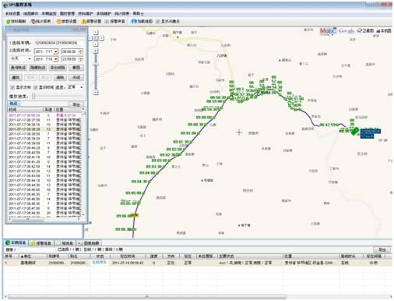Viewport: 394px width, 301px height.
Task: Switch to Google map provider
Action: tap(347, 30)
